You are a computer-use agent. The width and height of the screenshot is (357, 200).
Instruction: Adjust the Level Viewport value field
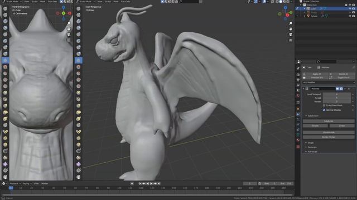point(337,94)
